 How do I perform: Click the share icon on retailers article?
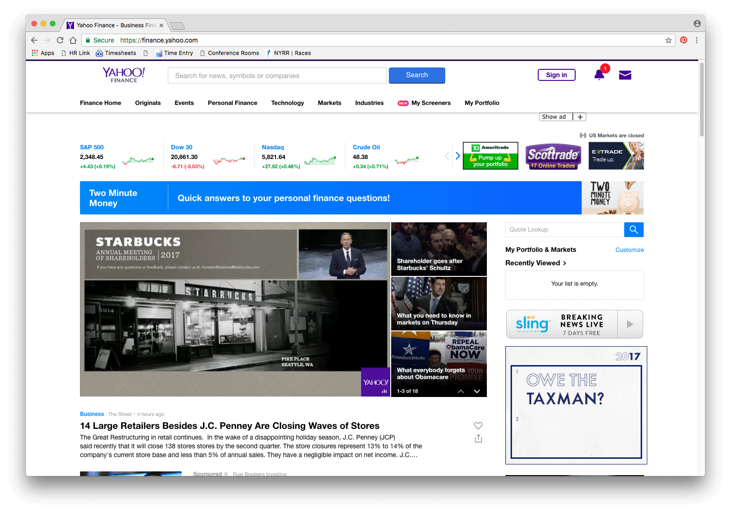(x=478, y=439)
